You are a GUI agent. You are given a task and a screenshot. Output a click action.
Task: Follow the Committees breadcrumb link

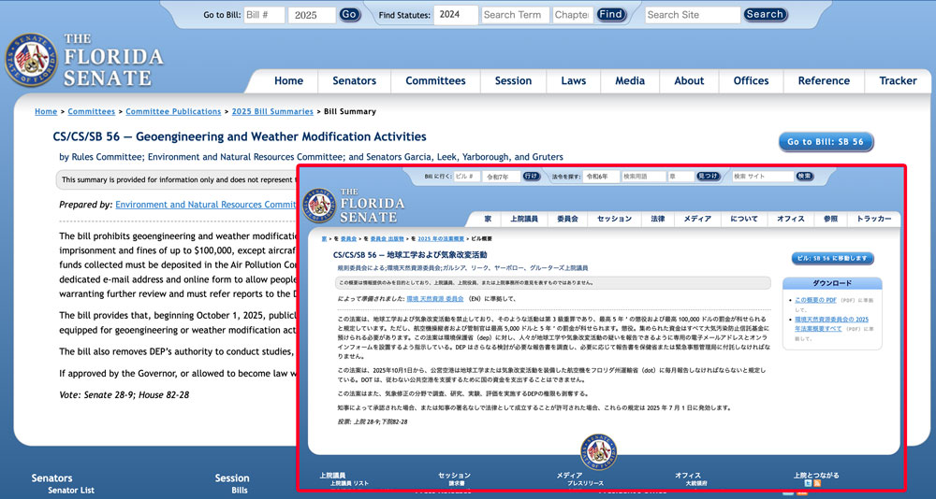tap(92, 111)
